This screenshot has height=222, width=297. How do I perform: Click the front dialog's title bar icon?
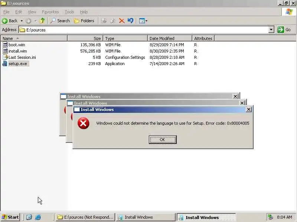77,110
